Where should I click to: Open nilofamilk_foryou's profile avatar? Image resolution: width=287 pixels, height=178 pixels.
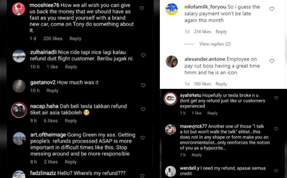click(x=172, y=9)
